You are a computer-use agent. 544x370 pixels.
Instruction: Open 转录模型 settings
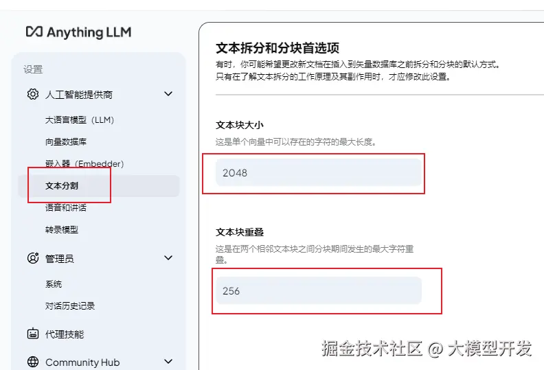coord(62,230)
